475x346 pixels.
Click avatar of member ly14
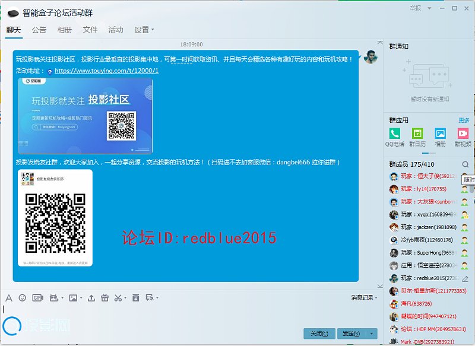pyautogui.click(x=394, y=189)
